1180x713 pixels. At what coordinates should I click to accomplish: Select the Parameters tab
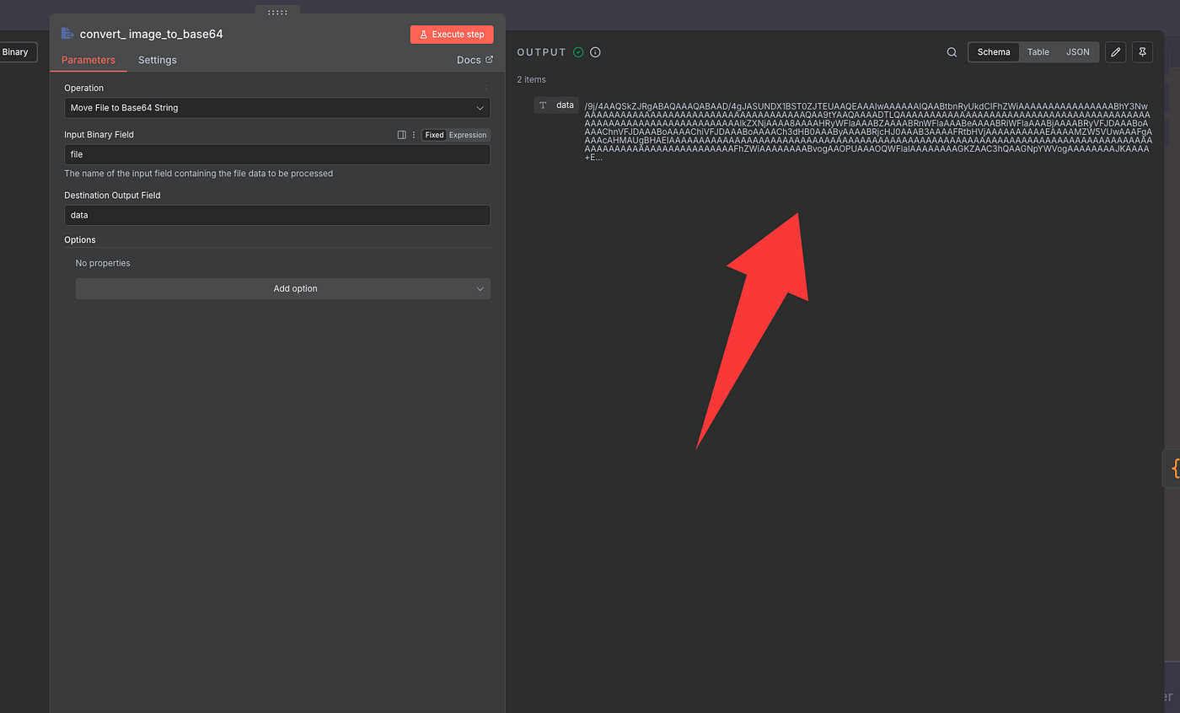point(88,60)
